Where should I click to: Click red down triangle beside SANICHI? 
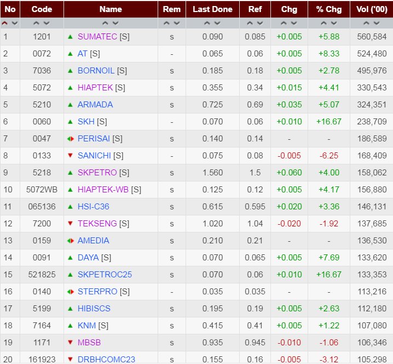pyautogui.click(x=71, y=156)
